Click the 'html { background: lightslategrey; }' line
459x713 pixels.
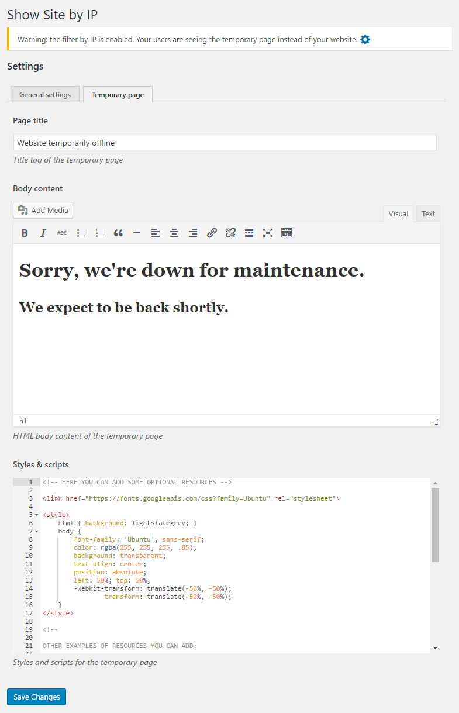click(127, 523)
